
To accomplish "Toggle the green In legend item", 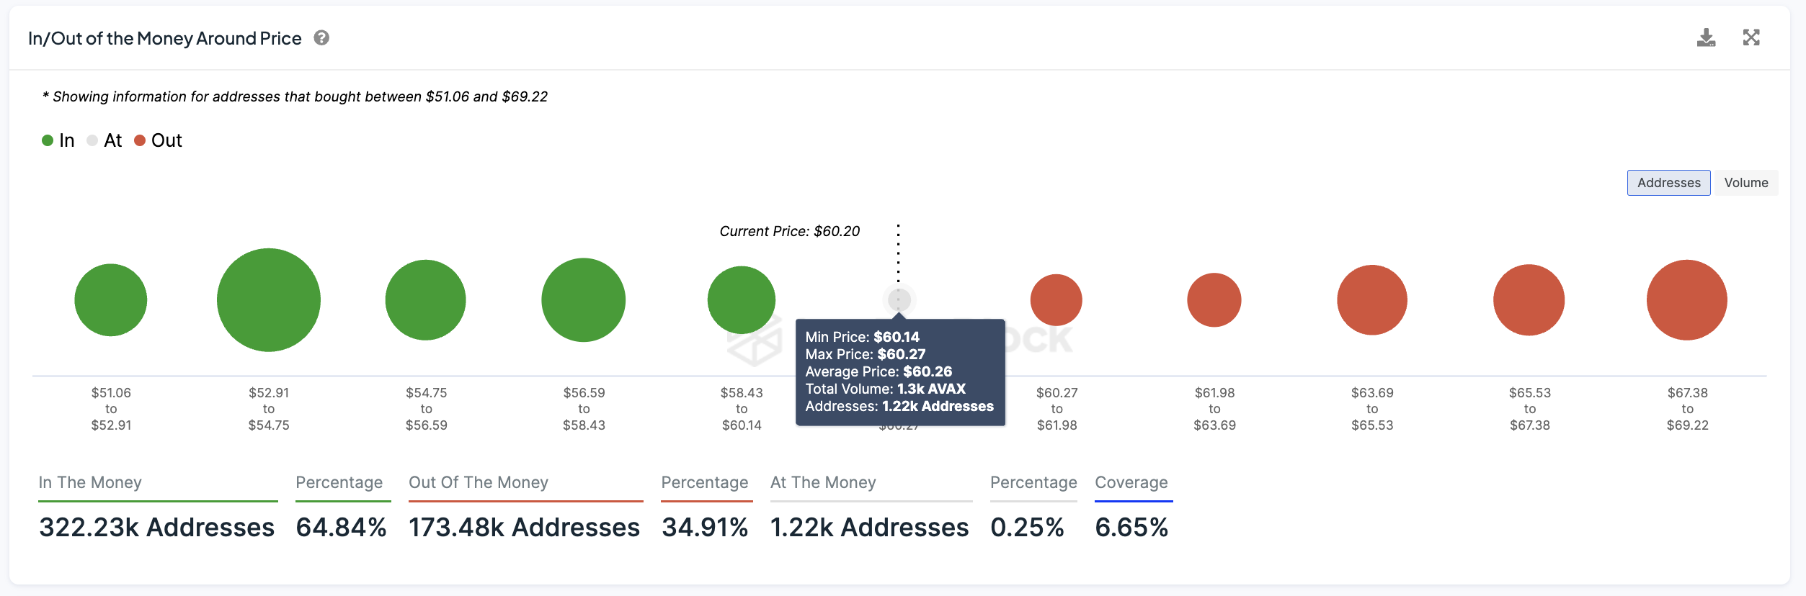I will pyautogui.click(x=58, y=140).
